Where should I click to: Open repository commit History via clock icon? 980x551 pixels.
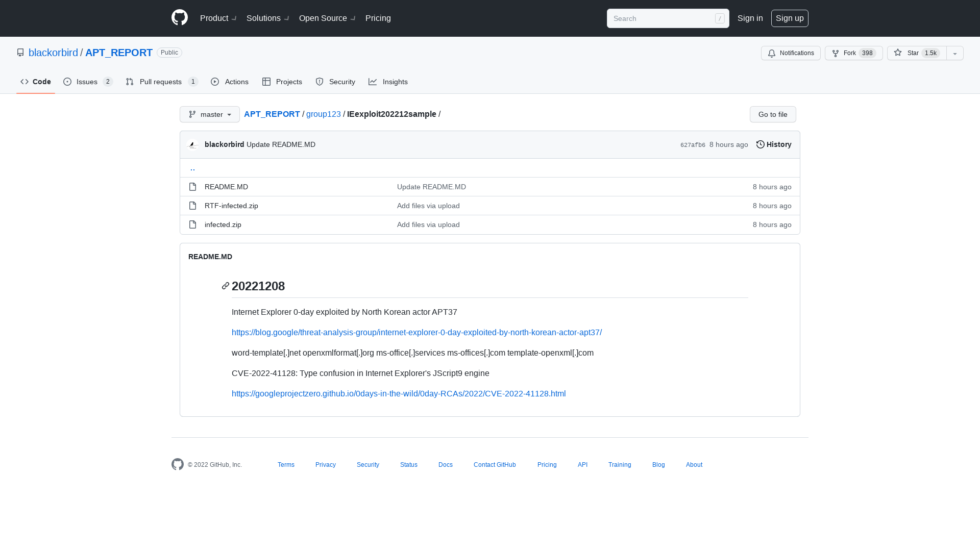point(760,144)
